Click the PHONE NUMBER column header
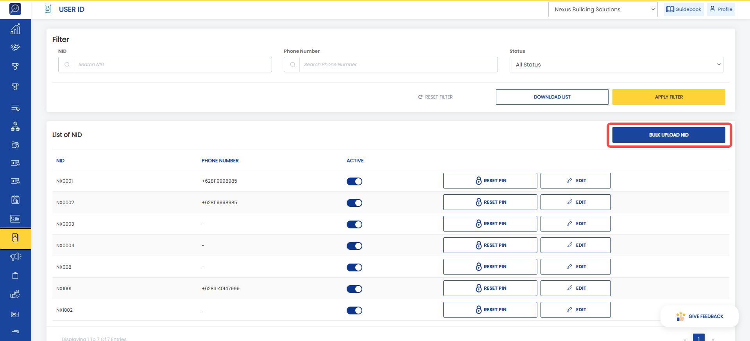 click(220, 161)
